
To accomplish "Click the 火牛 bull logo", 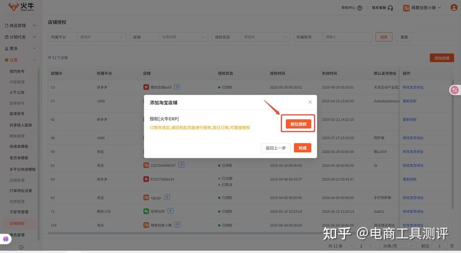I will (x=13, y=7).
